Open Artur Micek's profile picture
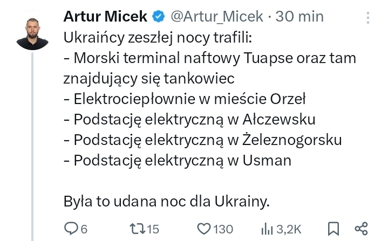Image resolution: width=388 pixels, height=241 pixels. pos(32,32)
